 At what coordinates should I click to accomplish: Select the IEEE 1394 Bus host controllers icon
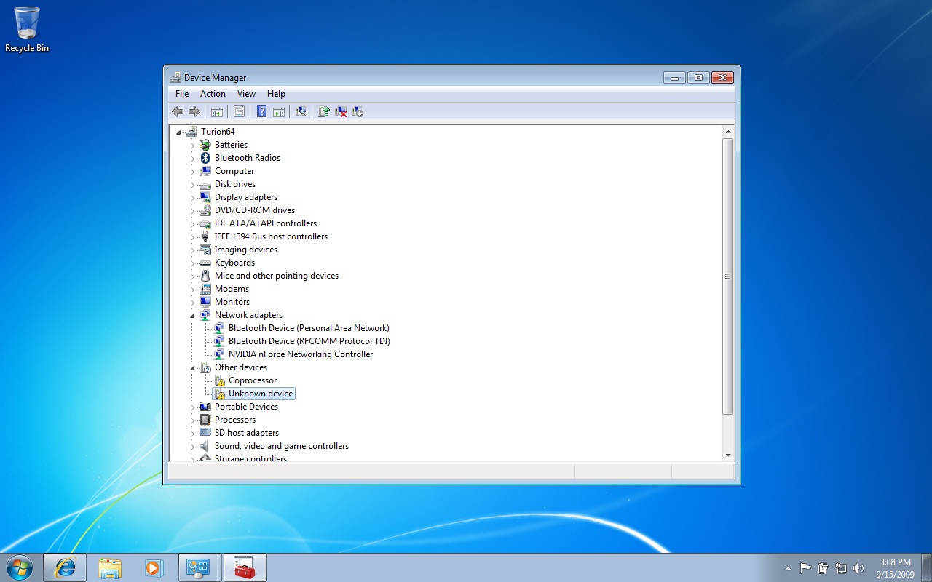(205, 236)
